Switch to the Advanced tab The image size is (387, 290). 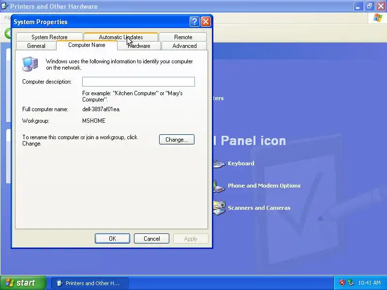pos(184,46)
